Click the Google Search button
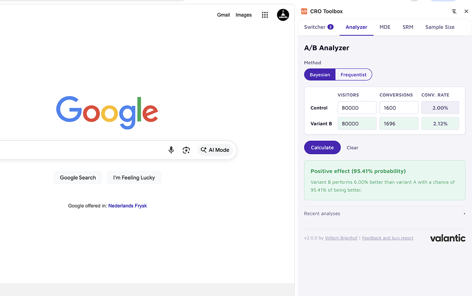 78,178
